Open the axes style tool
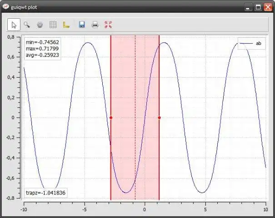This screenshot has height=218, width=275. pyautogui.click(x=66, y=25)
